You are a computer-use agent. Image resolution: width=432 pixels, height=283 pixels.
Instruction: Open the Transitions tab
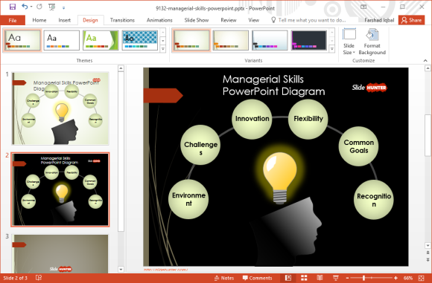122,20
